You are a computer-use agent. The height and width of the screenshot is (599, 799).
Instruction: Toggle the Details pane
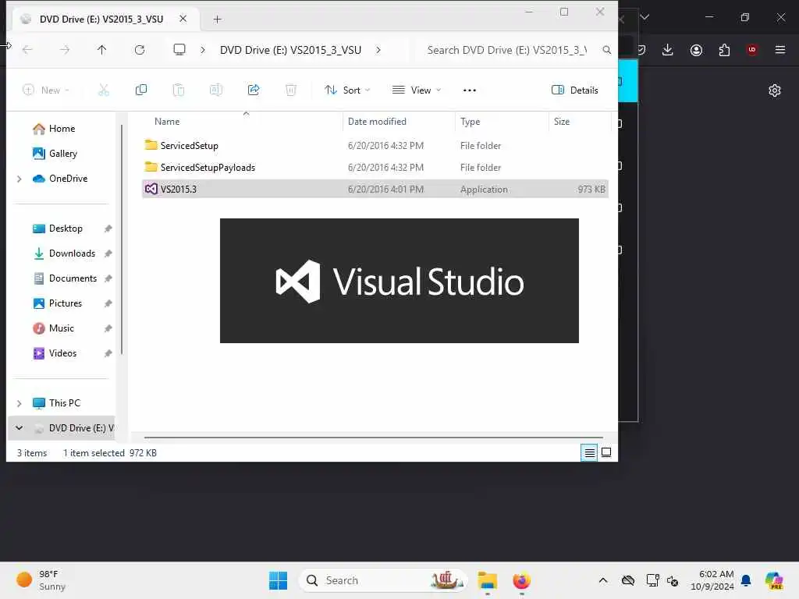[x=575, y=90]
